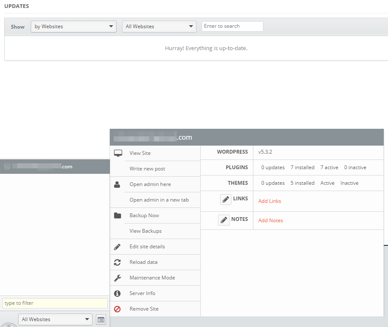Image resolution: width=388 pixels, height=327 pixels.
Task: Click the 'type to filter' input box
Action: [x=55, y=303]
